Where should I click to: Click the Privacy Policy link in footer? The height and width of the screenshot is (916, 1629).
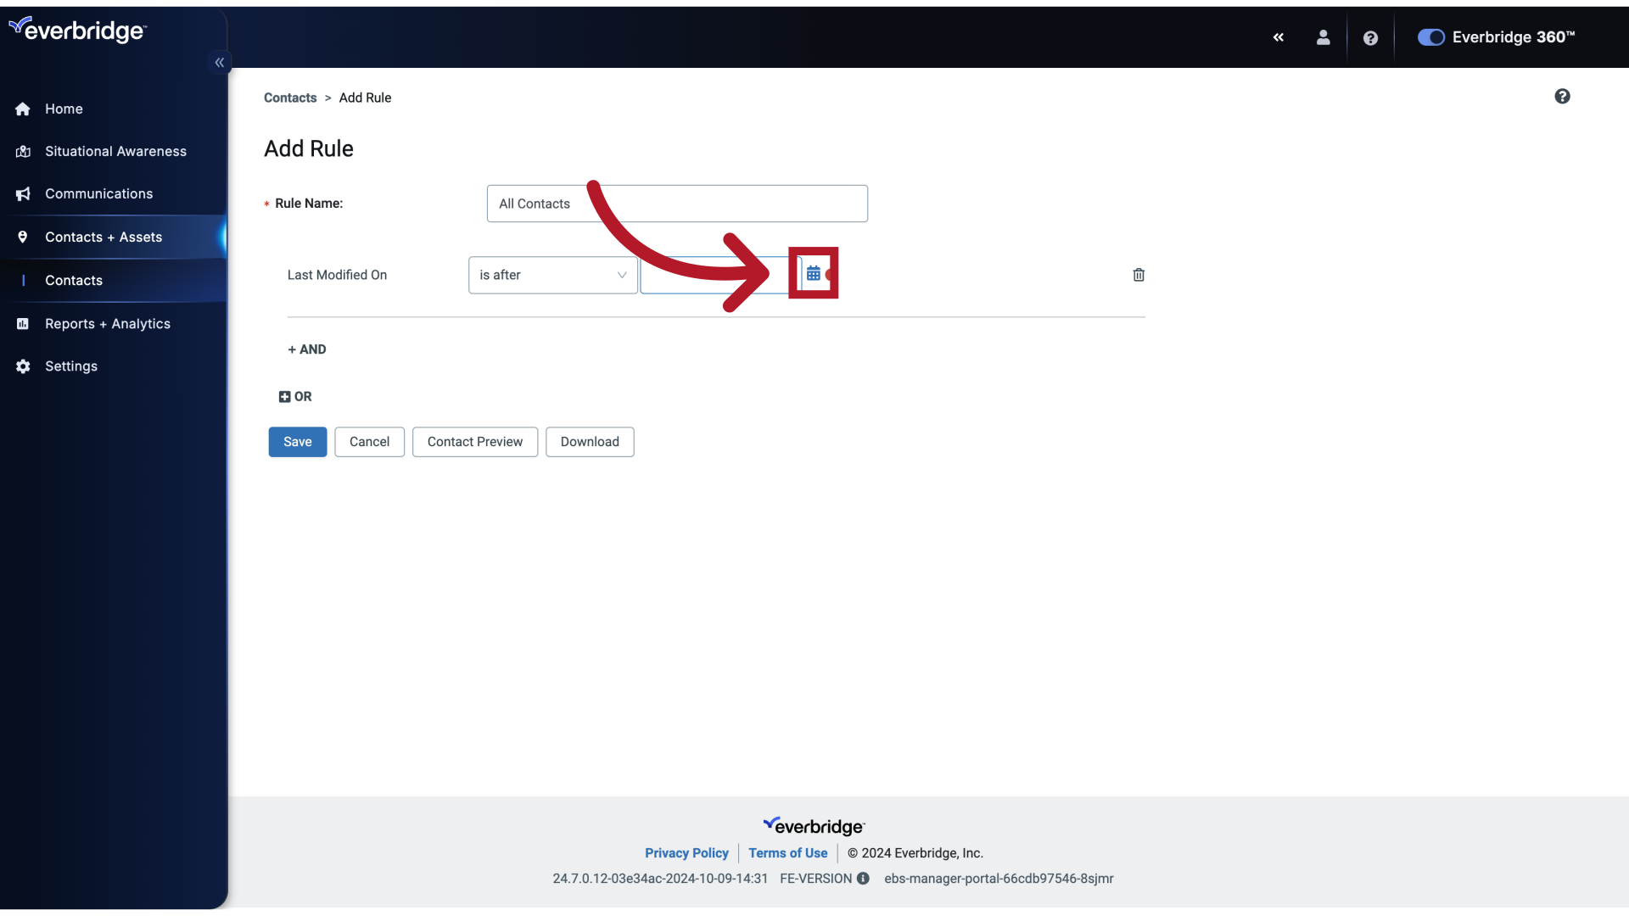click(x=687, y=852)
